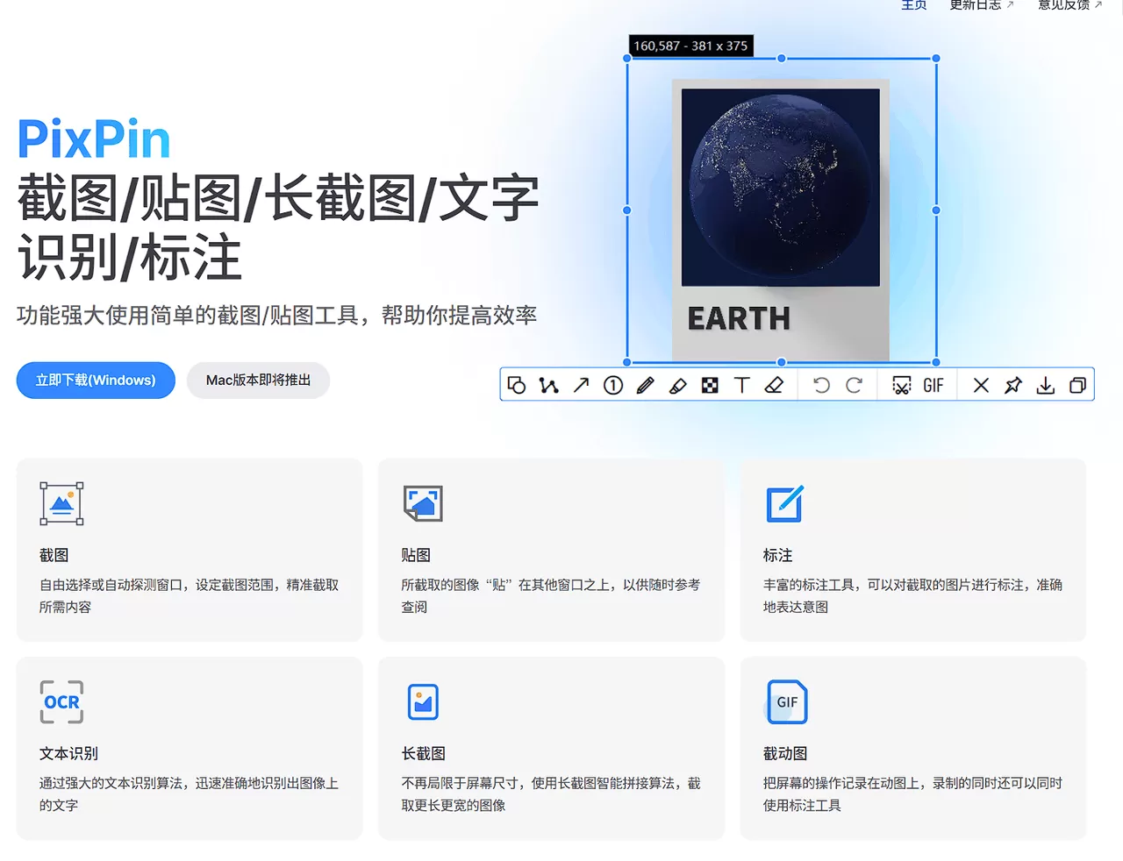
Task: Open the 更新日志 changelog page
Action: pos(976,5)
